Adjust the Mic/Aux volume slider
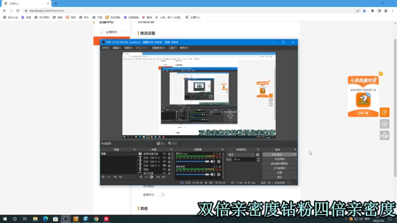397x223 pixels. click(193, 162)
